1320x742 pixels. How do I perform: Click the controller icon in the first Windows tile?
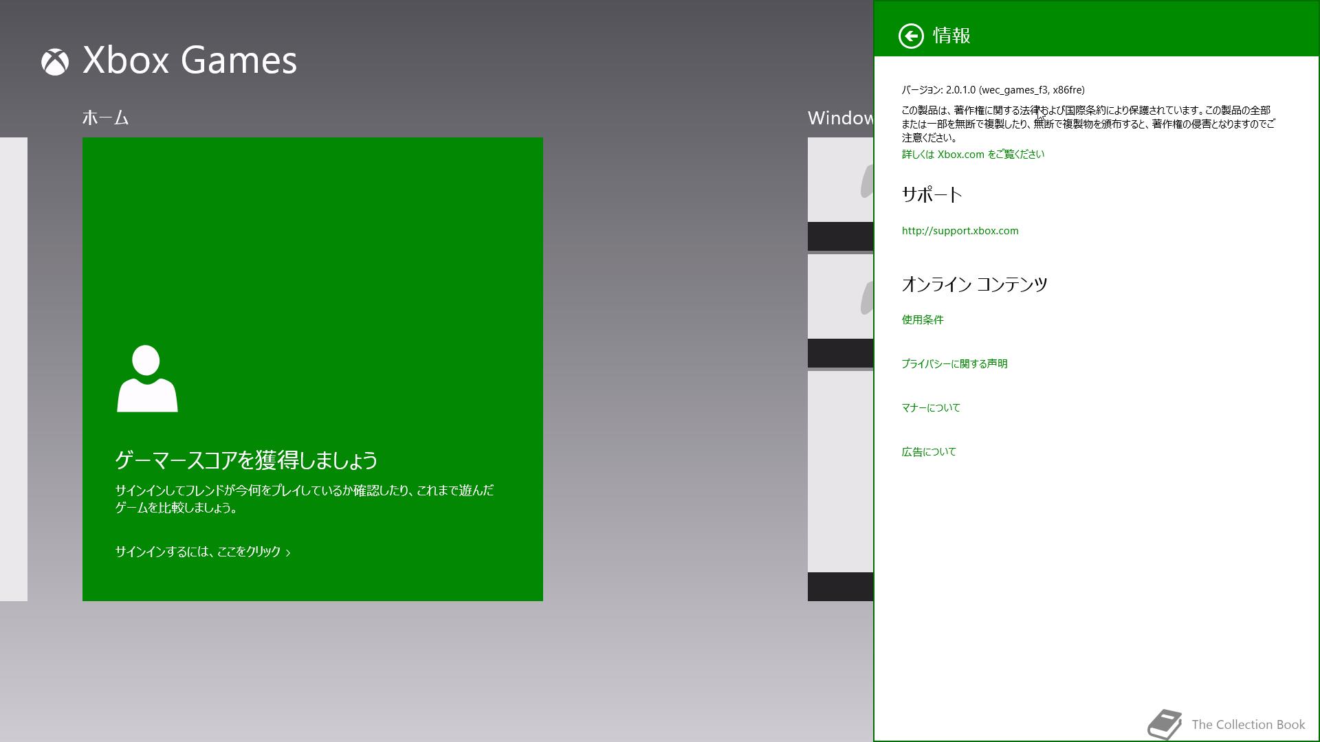(x=866, y=180)
